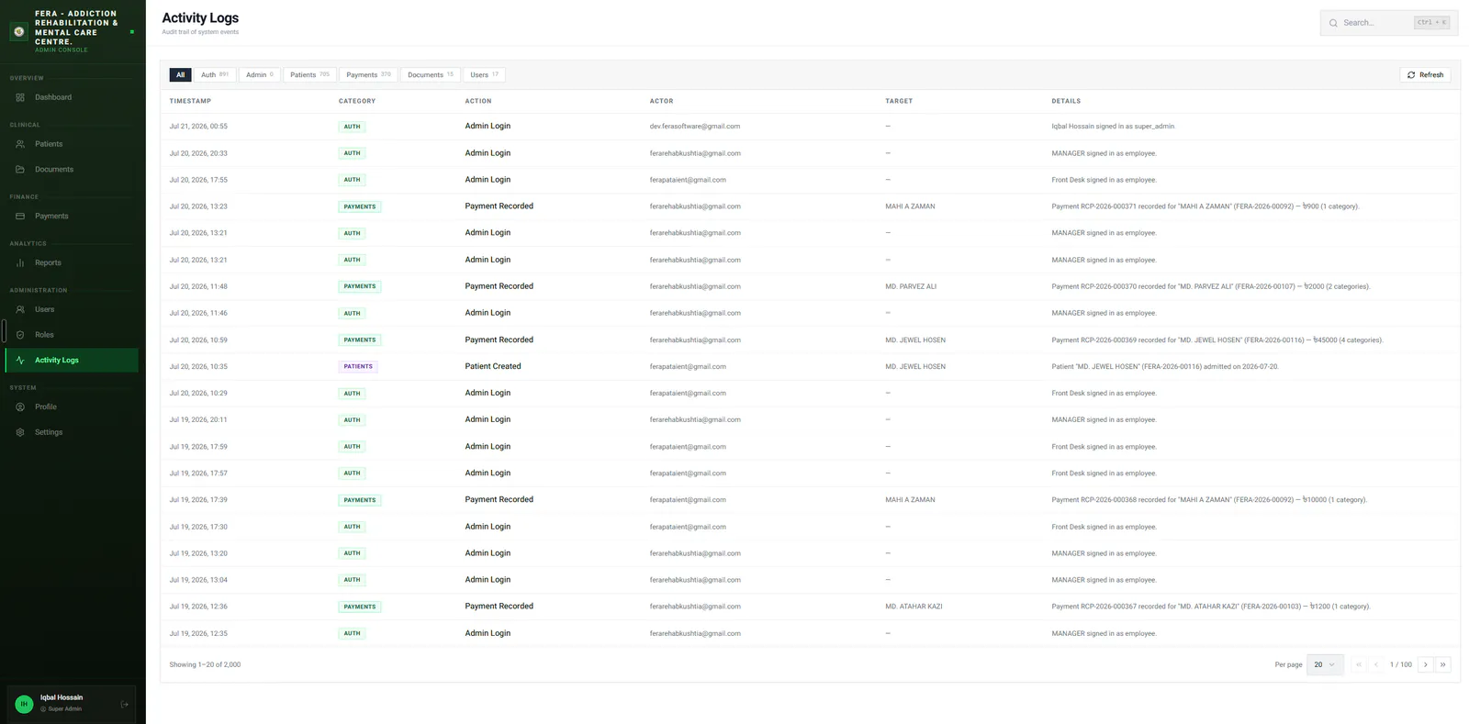Screen dimensions: 1469x724
Task: Click the Iqbal Hossain user name
Action: pyautogui.click(x=62, y=698)
